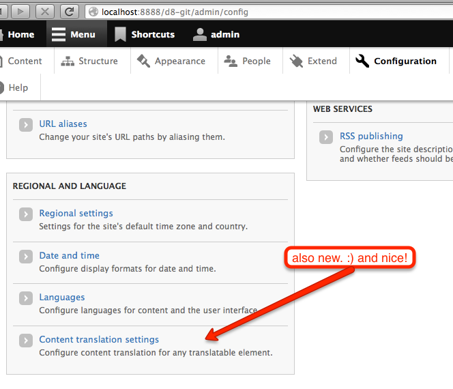Viewport: 453px width, 389px height.
Task: Click 'Settings for the site's default time zone' text
Action: tap(143, 226)
